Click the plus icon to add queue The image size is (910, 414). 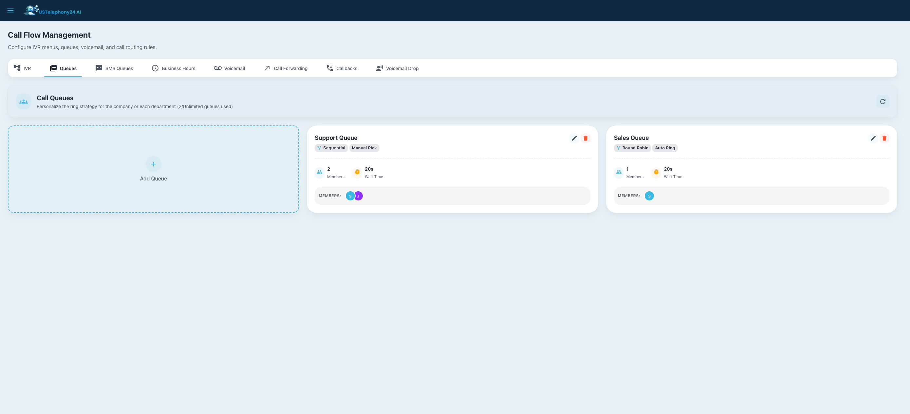[153, 164]
